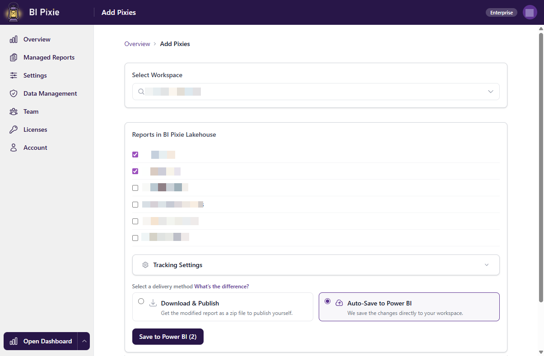This screenshot has width=544, height=356.
Task: Click the BI Pixie lantern logo
Action: pos(13,12)
